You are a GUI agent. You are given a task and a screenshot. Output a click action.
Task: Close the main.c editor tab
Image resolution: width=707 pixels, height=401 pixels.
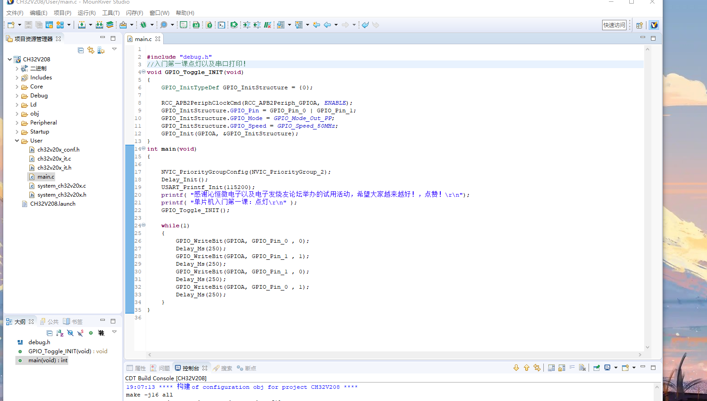click(158, 39)
